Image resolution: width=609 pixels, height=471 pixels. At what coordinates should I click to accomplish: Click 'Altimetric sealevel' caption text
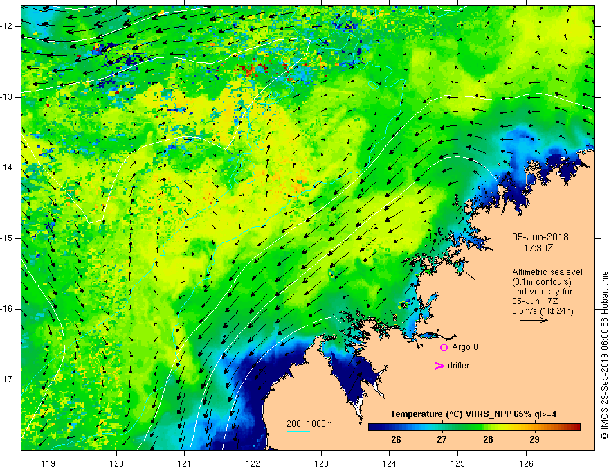[x=547, y=272]
